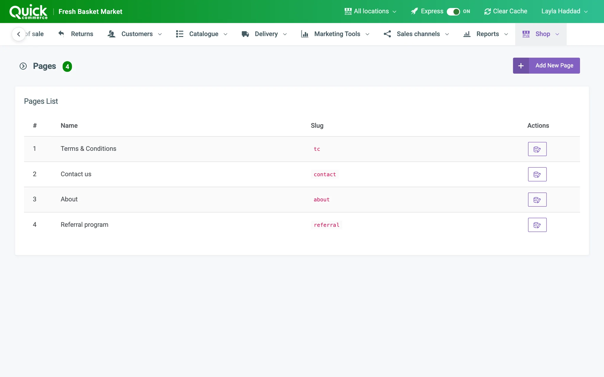Screen dimensions: 604x377
Task: Click the Delivery truck icon
Action: [245, 34]
